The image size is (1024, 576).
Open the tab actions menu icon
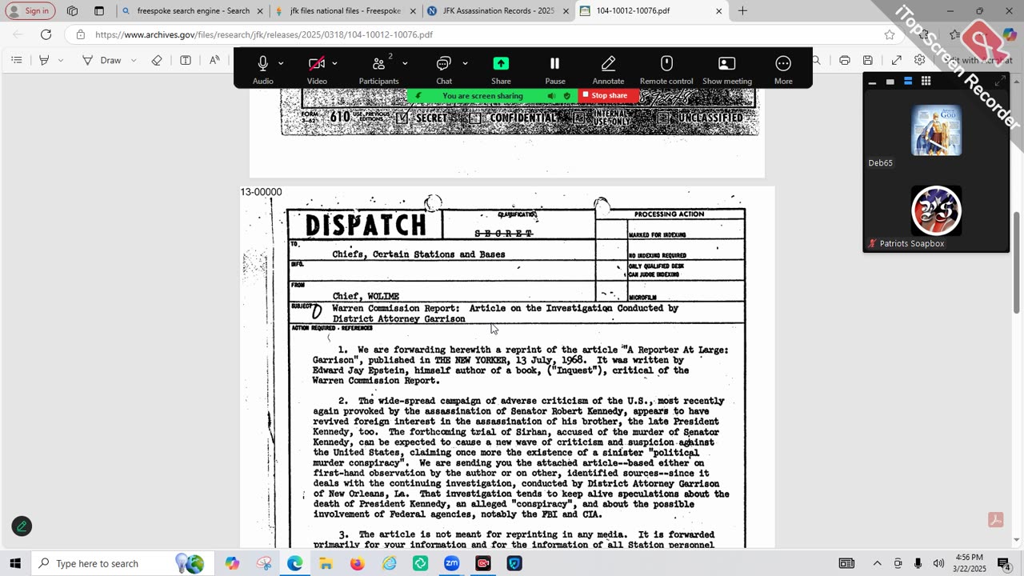[99, 11]
